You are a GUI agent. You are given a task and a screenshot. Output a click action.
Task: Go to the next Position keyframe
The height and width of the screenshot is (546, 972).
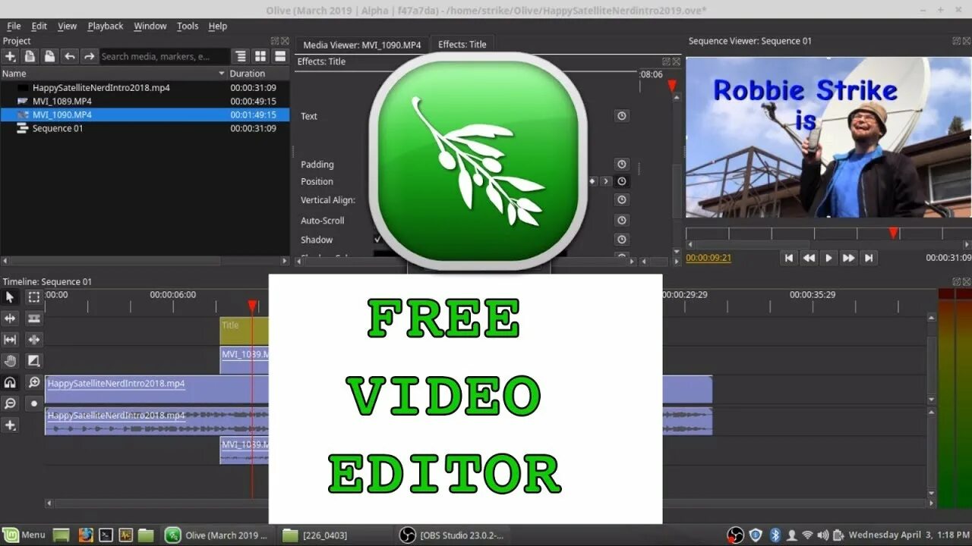point(605,181)
